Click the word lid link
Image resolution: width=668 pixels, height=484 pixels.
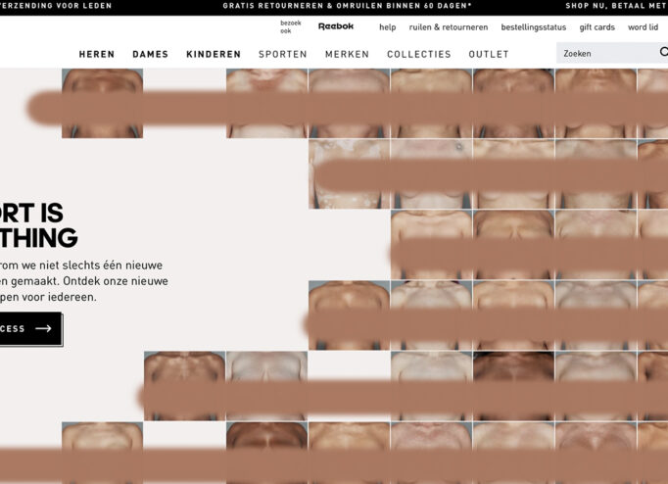coord(643,27)
